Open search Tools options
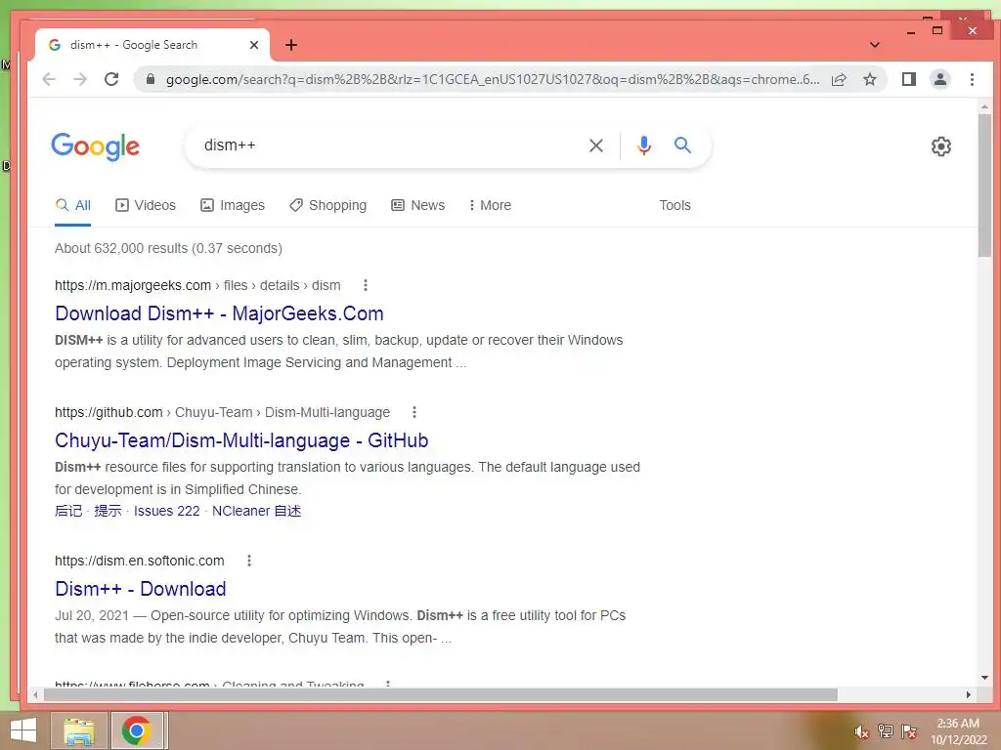 [x=675, y=205]
